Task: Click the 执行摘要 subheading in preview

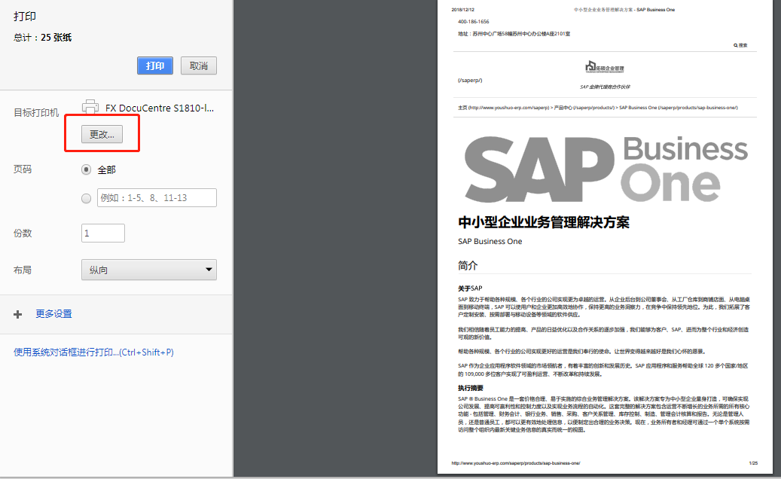Action: (471, 388)
